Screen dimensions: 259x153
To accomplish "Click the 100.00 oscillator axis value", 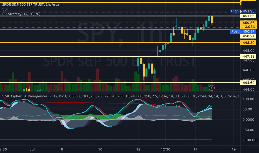I will pos(248,99).
